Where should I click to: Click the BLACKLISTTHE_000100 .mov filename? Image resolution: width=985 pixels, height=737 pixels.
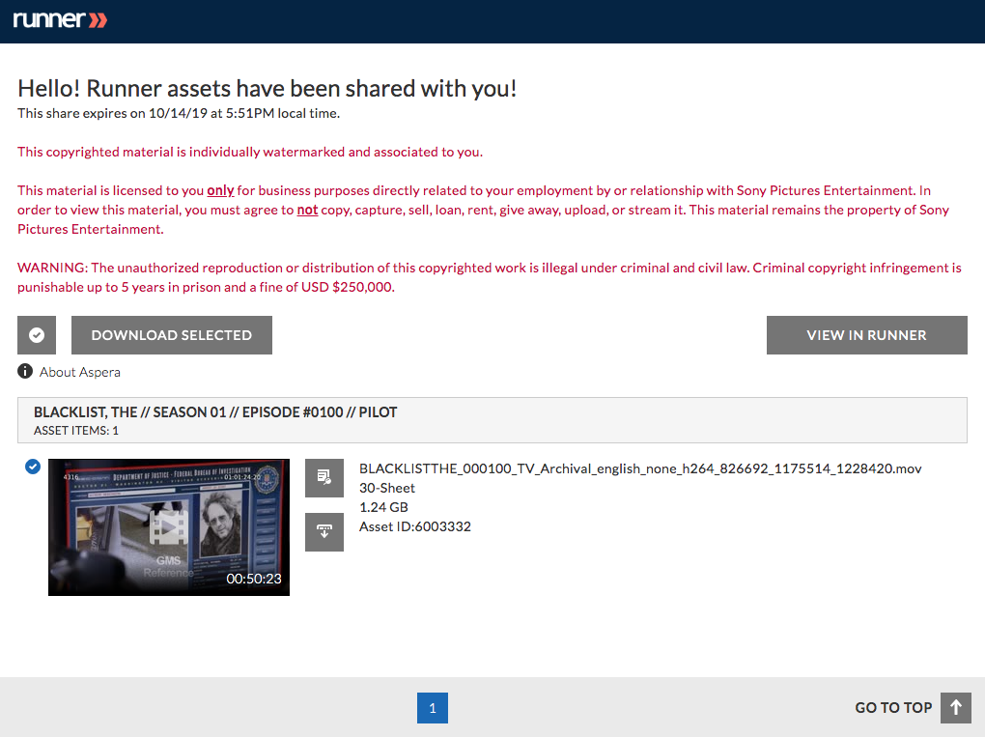click(x=640, y=468)
